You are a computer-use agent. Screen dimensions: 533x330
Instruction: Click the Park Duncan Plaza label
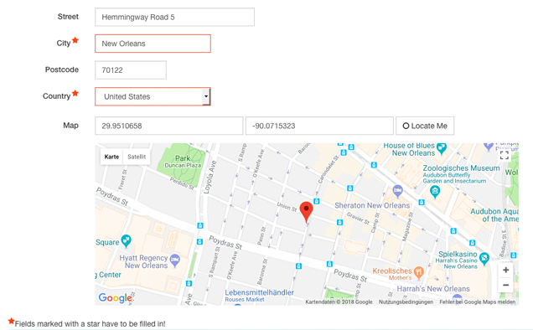pos(183,162)
